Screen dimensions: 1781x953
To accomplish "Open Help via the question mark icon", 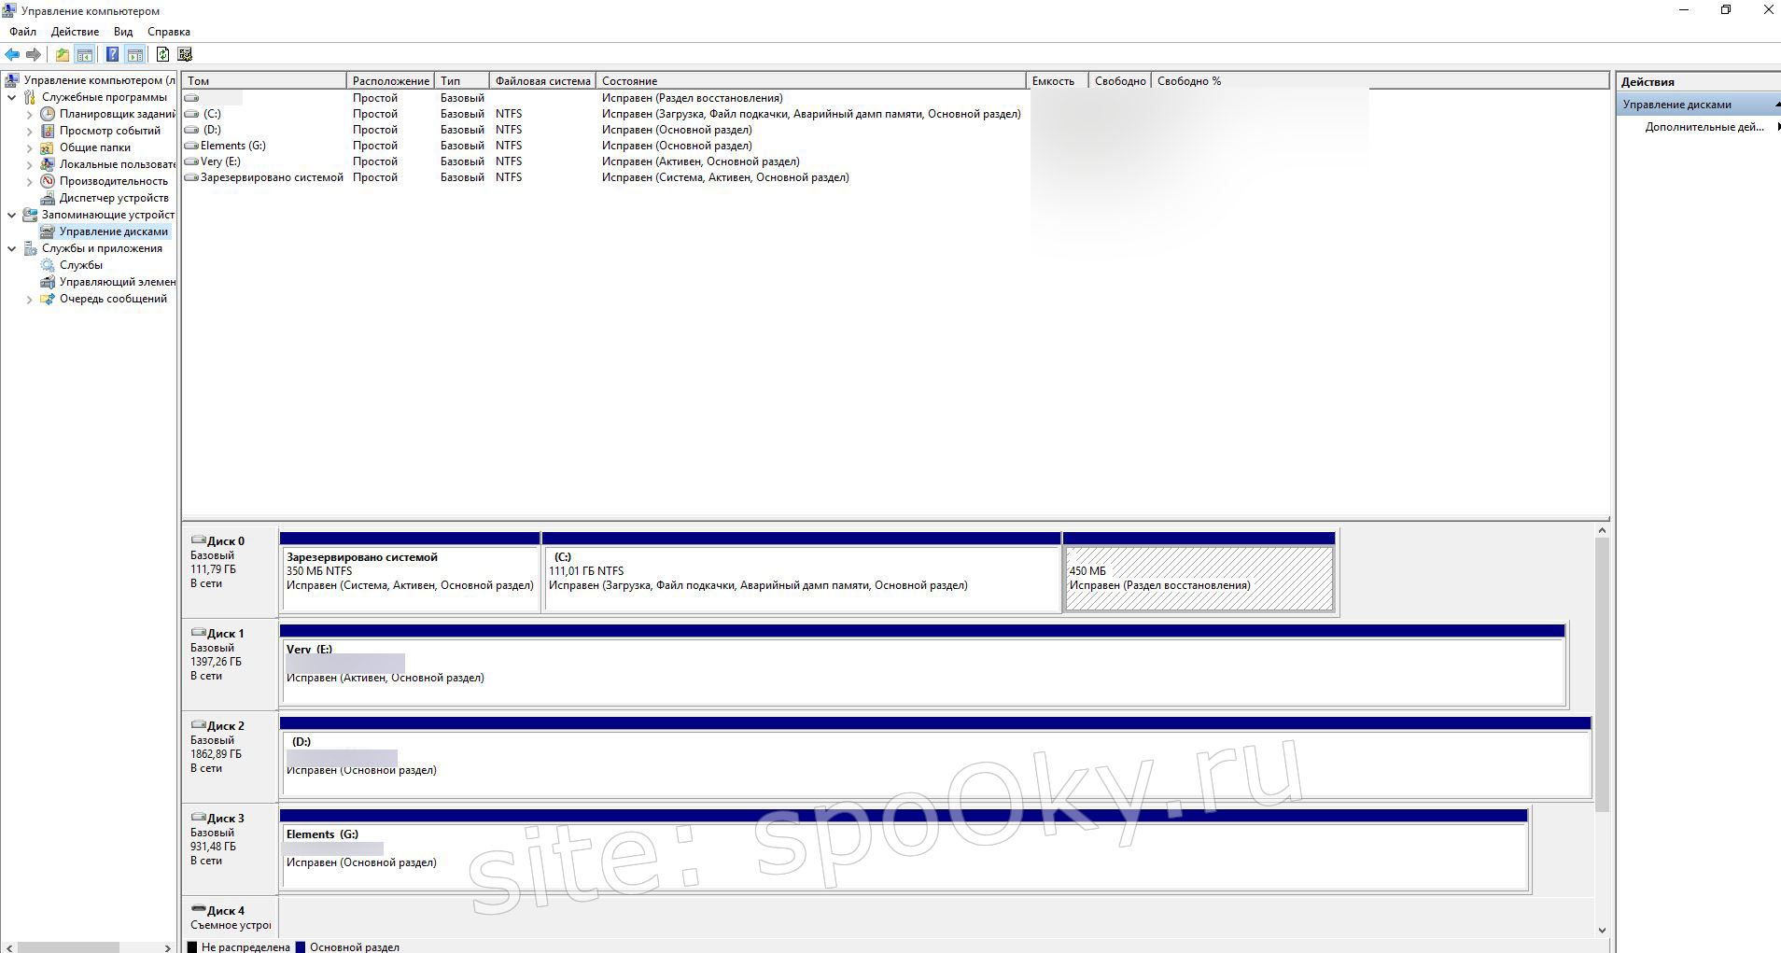I will (x=113, y=53).
